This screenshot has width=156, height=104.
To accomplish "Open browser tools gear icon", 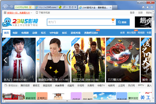I will [152, 7].
